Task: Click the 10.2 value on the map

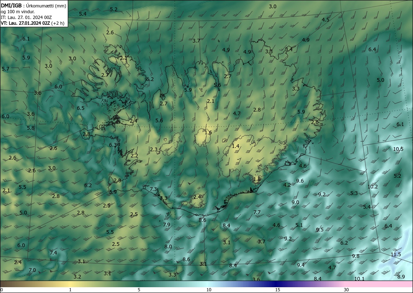Action: [373, 186]
